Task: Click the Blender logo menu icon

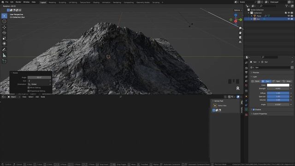Action: pyautogui.click(x=3, y=2)
